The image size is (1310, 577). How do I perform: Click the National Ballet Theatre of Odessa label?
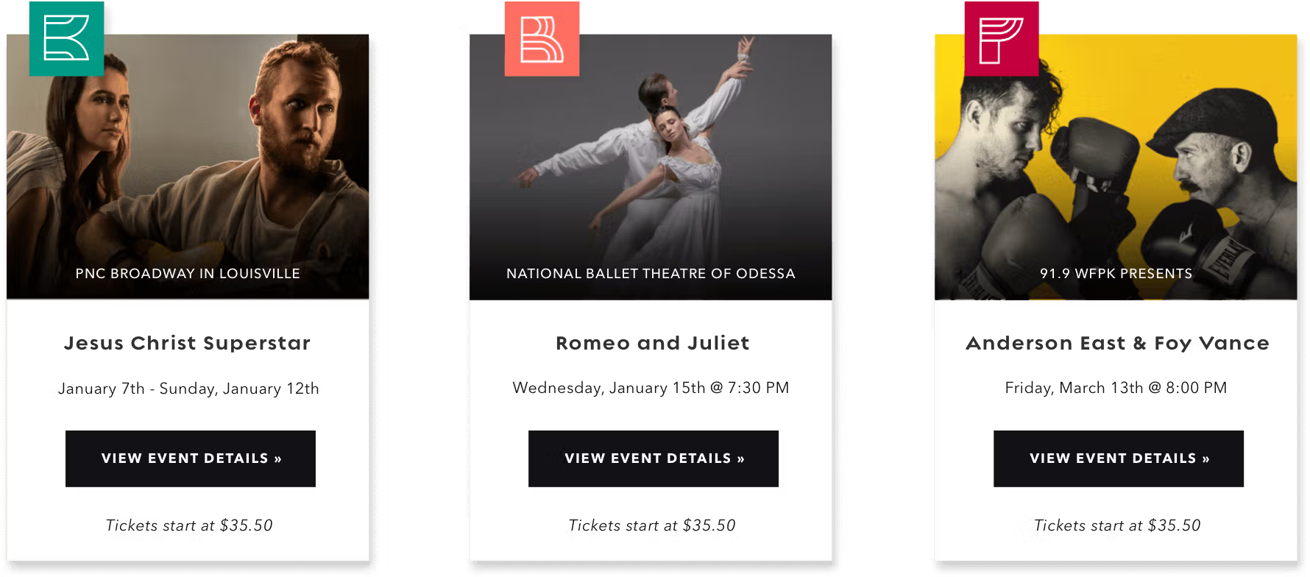point(651,273)
